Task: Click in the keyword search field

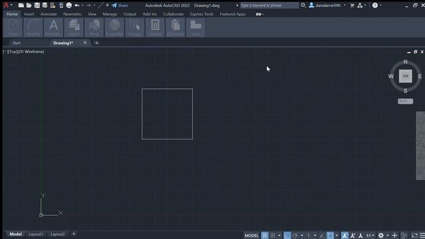Action: coord(269,5)
